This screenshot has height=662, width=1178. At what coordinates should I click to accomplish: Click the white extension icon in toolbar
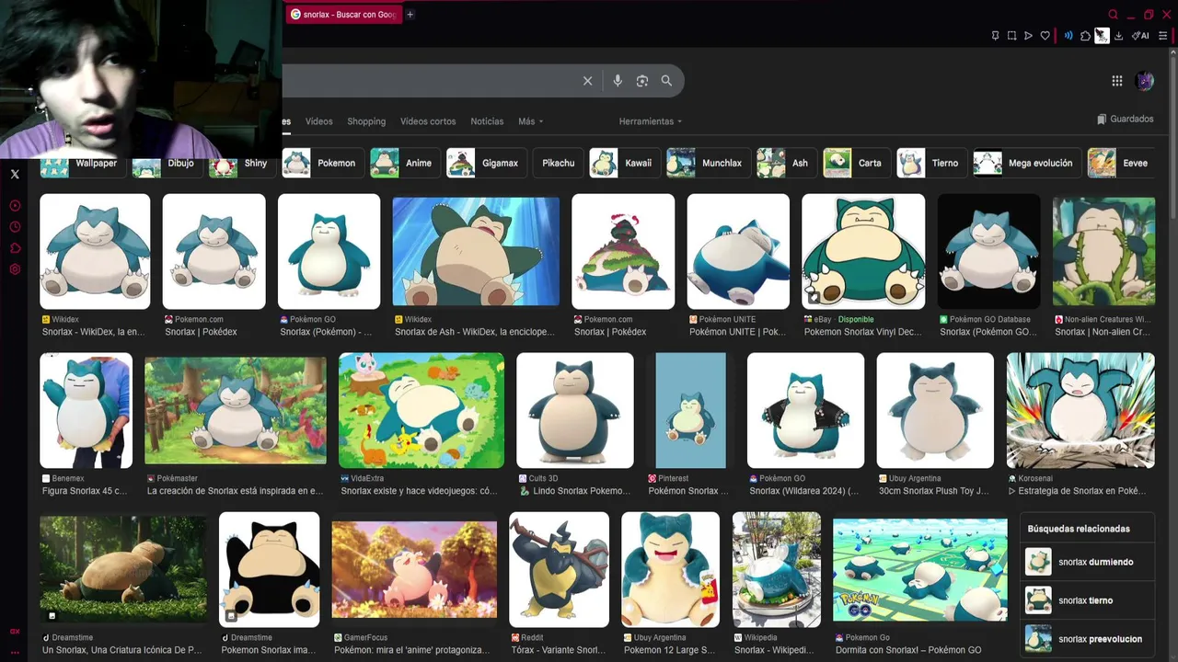click(x=1102, y=36)
